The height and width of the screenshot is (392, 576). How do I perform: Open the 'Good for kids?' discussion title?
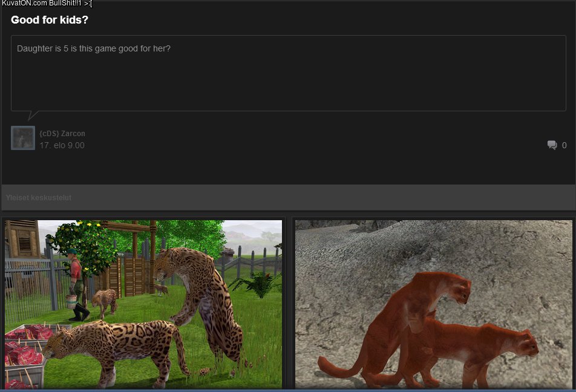point(50,20)
